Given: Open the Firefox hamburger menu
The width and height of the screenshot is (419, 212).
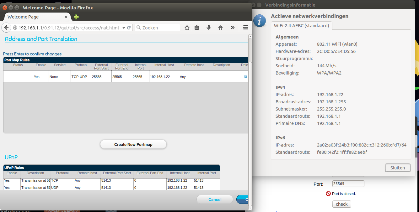Looking at the screenshot, I should [246, 28].
